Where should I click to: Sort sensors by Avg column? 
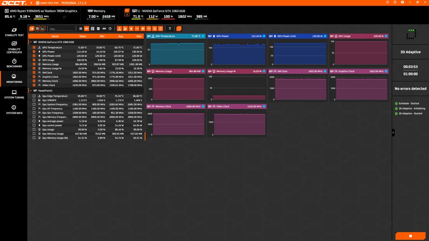pos(120,36)
